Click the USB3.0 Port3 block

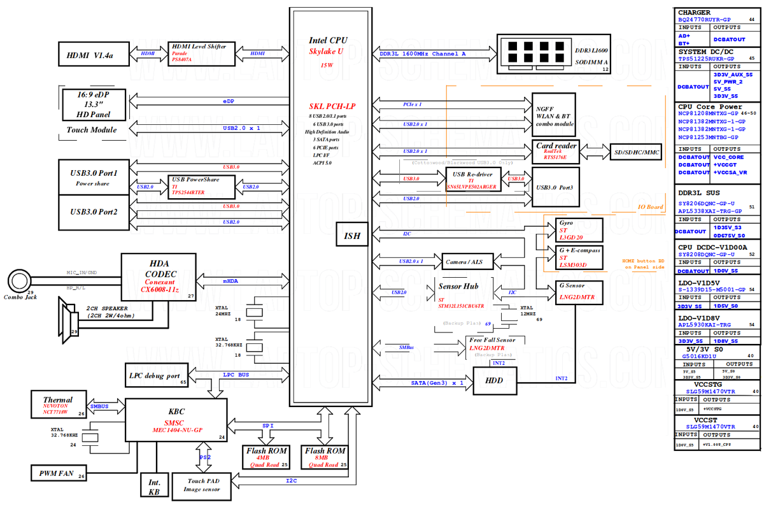tap(556, 187)
